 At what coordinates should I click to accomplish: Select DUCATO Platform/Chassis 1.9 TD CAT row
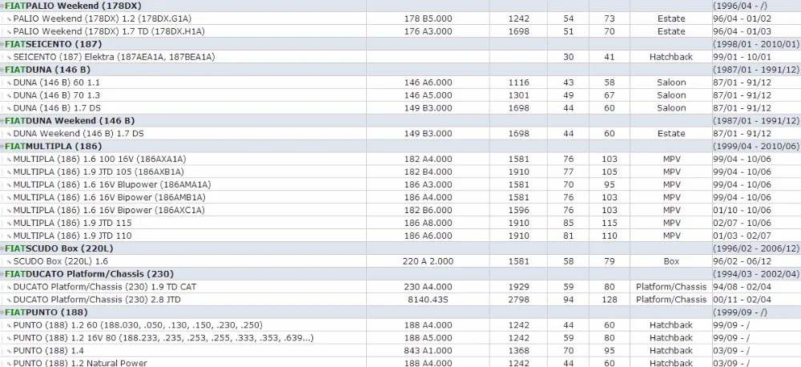(x=400, y=287)
